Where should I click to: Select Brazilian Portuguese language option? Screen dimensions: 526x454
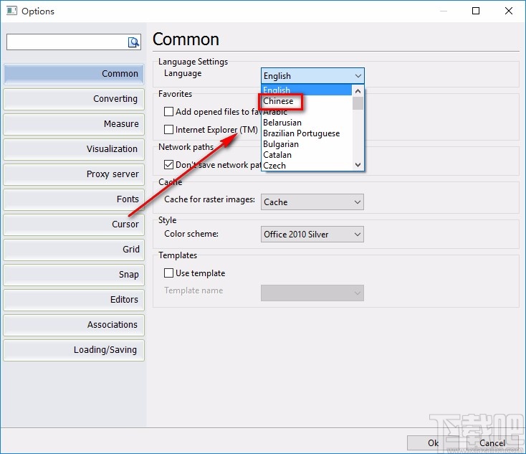point(307,133)
